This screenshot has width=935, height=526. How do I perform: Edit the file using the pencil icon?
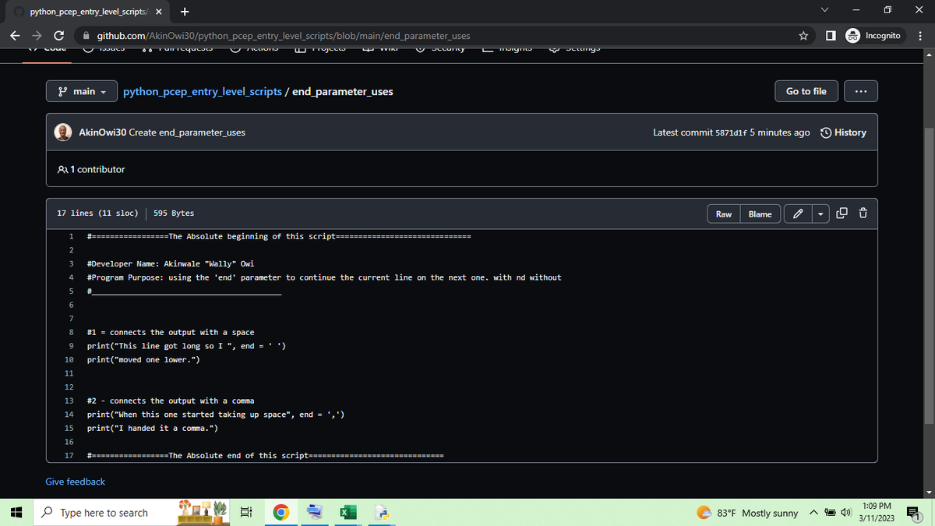click(x=799, y=213)
